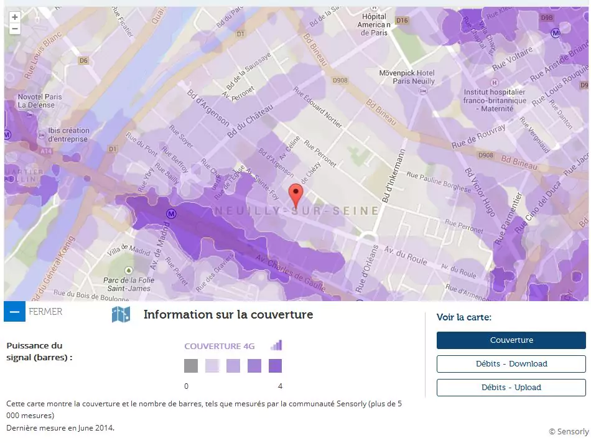
Task: Show the Débits - Download map
Action: point(511,364)
